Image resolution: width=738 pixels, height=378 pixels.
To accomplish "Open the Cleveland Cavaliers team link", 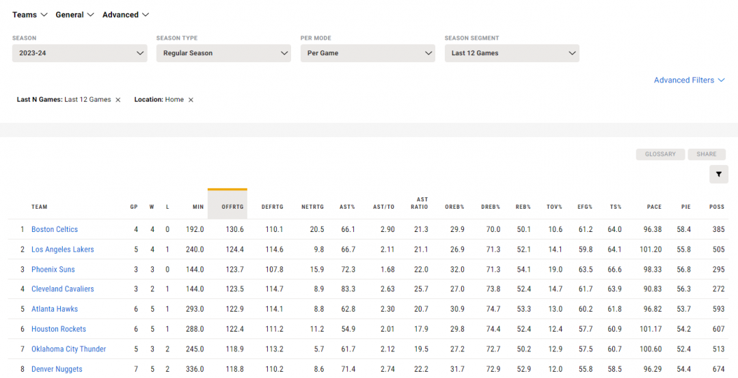I will pos(63,289).
